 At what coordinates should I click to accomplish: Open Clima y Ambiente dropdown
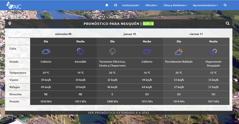[175, 5]
